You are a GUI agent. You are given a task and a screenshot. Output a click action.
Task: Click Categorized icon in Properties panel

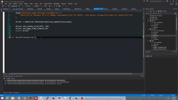coord(147,56)
